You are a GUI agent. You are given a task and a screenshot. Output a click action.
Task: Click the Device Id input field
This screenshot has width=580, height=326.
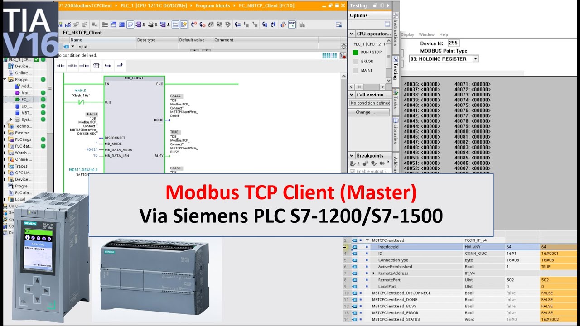(453, 43)
